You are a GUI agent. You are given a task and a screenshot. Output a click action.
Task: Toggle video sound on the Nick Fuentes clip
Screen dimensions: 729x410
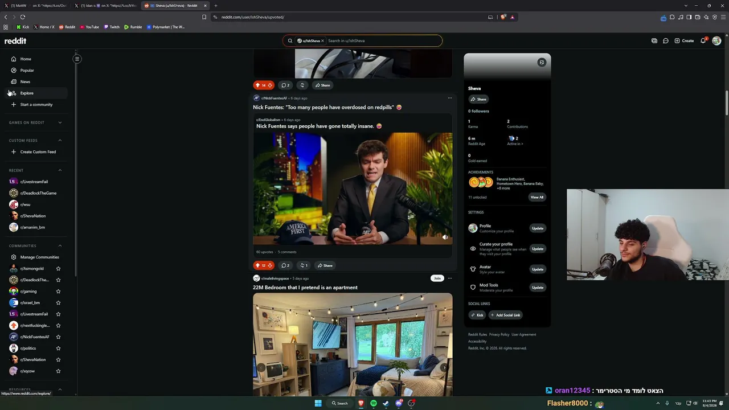[x=445, y=237]
